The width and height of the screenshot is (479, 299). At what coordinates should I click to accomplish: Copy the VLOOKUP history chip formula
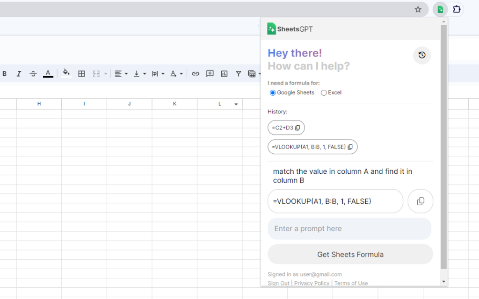pyautogui.click(x=350, y=147)
